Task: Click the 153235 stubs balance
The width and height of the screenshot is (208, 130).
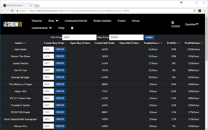Action: [x=175, y=26]
